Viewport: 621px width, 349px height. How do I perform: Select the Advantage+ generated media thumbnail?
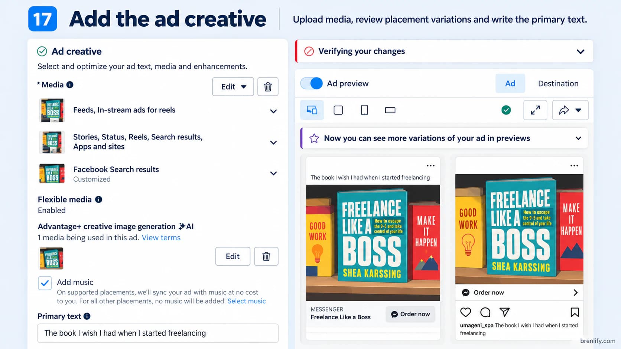[x=51, y=258]
